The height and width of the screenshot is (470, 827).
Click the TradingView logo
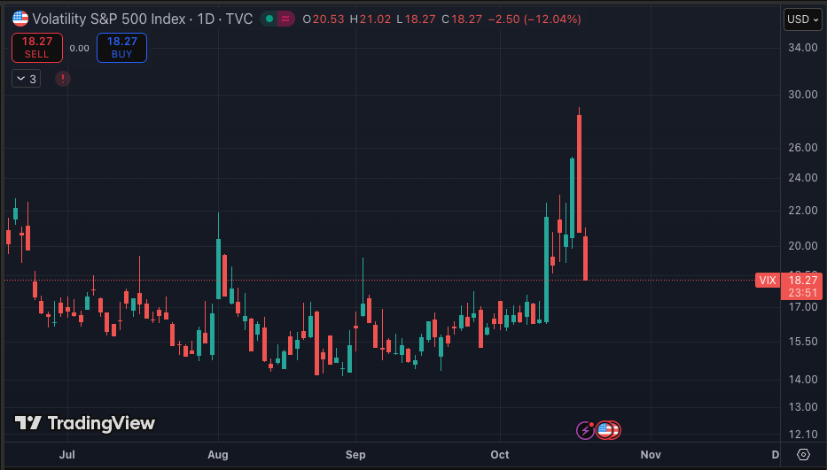pyautogui.click(x=85, y=424)
